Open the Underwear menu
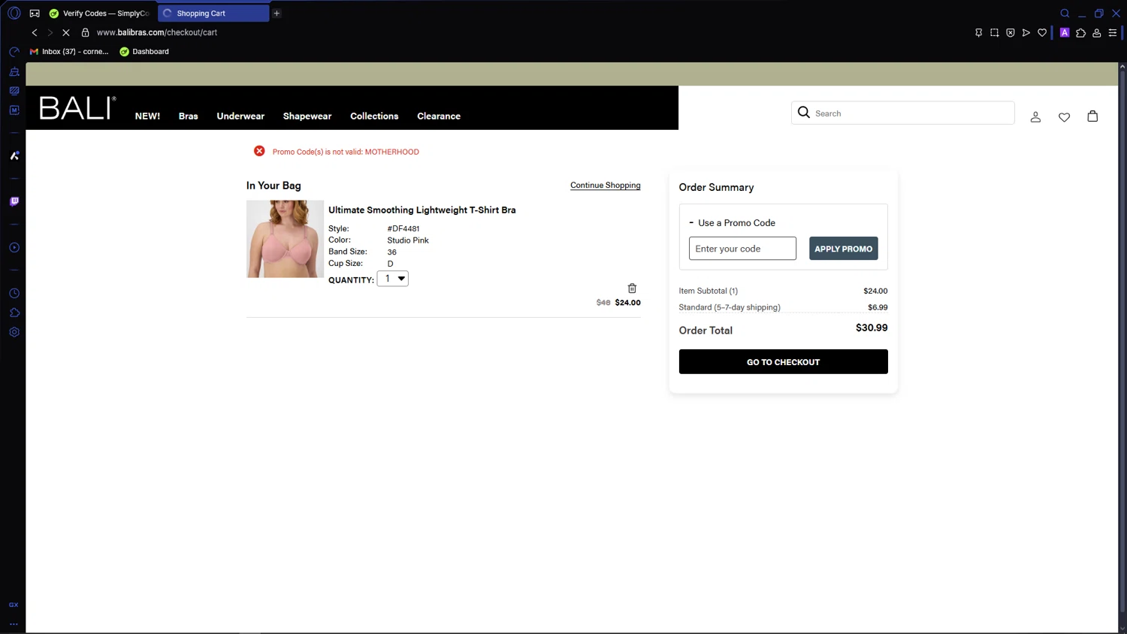The width and height of the screenshot is (1127, 634). click(x=240, y=116)
